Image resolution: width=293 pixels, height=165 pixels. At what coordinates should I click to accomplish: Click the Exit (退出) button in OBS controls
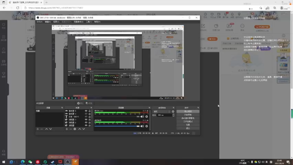(188, 128)
